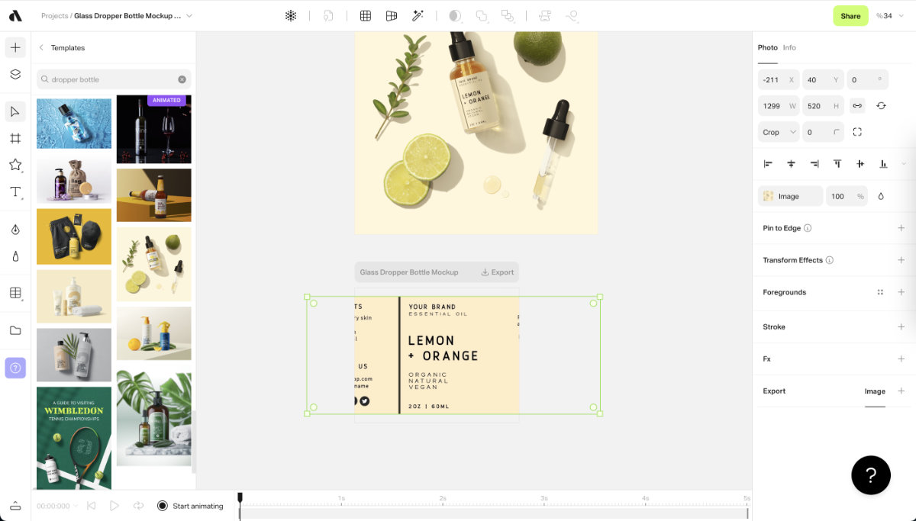
Task: Select the Table grid tool in sidebar
Action: (x=15, y=293)
